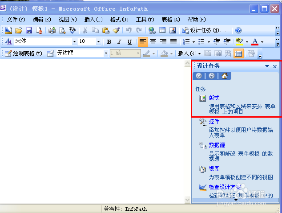Enable justify alignment
Image resolution: width=282 pixels, height=213 pixels.
coord(173,42)
